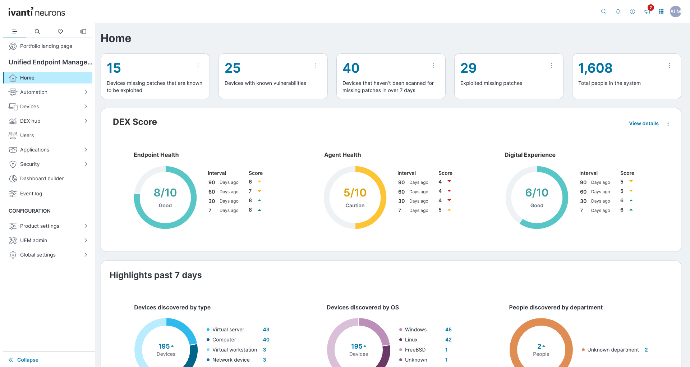
Task: Click the Product settings sliders icon
Action: click(13, 226)
